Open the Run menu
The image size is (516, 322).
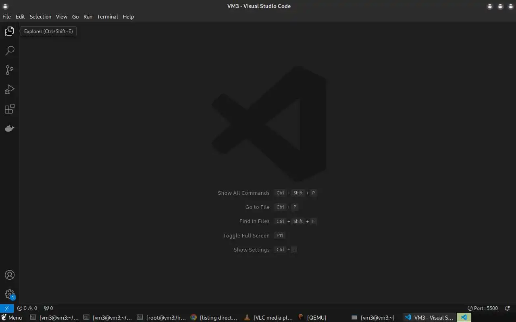(x=88, y=17)
